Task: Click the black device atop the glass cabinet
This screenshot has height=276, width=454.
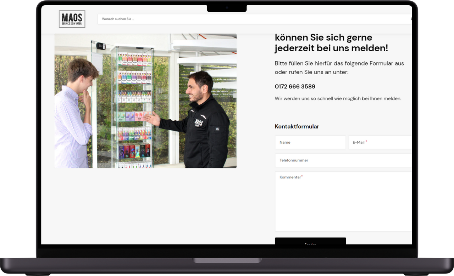Action: (x=101, y=46)
